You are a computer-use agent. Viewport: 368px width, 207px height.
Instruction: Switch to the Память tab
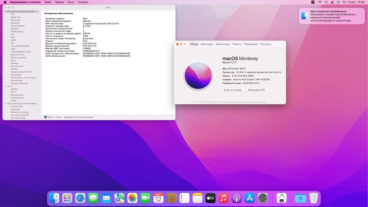click(x=237, y=44)
